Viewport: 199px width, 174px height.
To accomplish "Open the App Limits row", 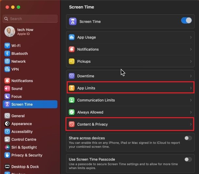I will pos(130,88).
